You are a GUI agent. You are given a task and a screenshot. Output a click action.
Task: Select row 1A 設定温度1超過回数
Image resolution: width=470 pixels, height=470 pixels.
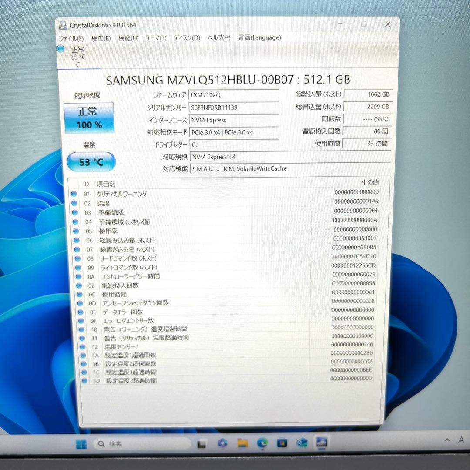click(x=227, y=355)
